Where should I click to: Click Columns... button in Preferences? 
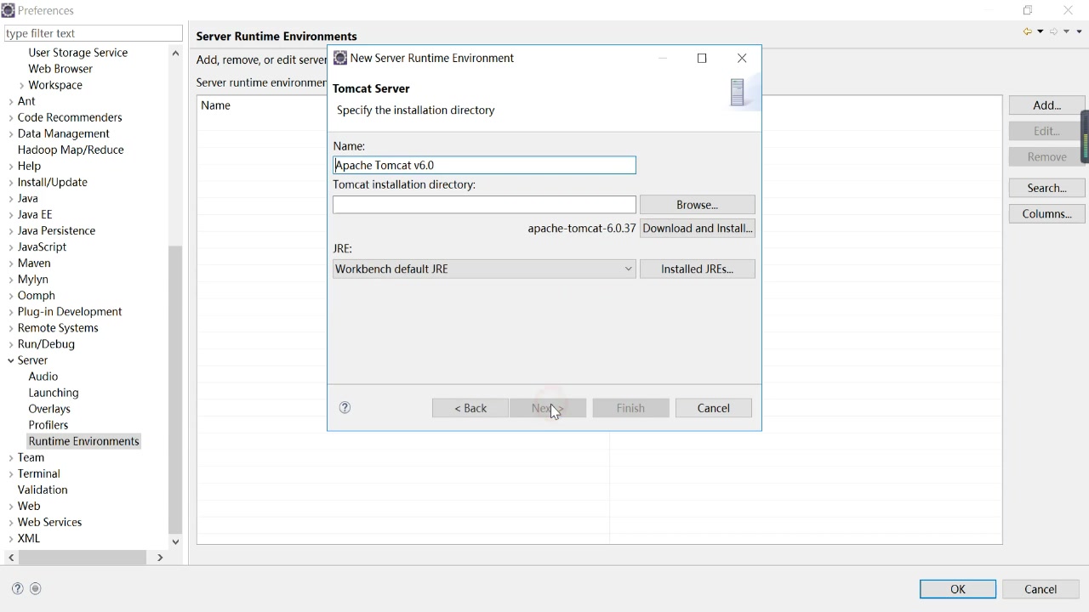tap(1046, 213)
